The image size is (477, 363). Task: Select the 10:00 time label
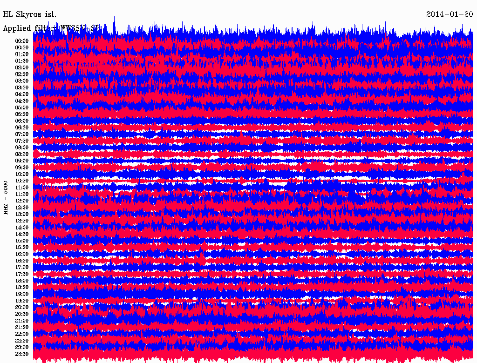(22, 174)
